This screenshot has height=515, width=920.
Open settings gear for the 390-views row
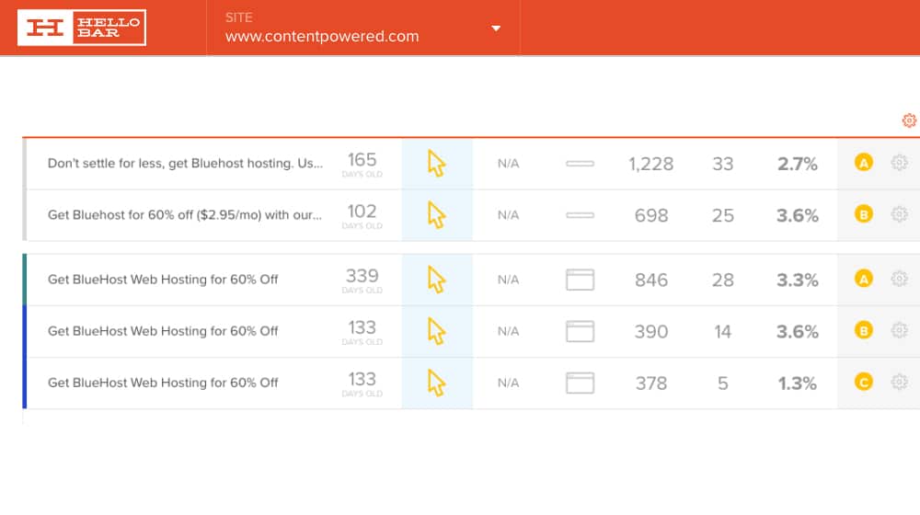pos(900,330)
